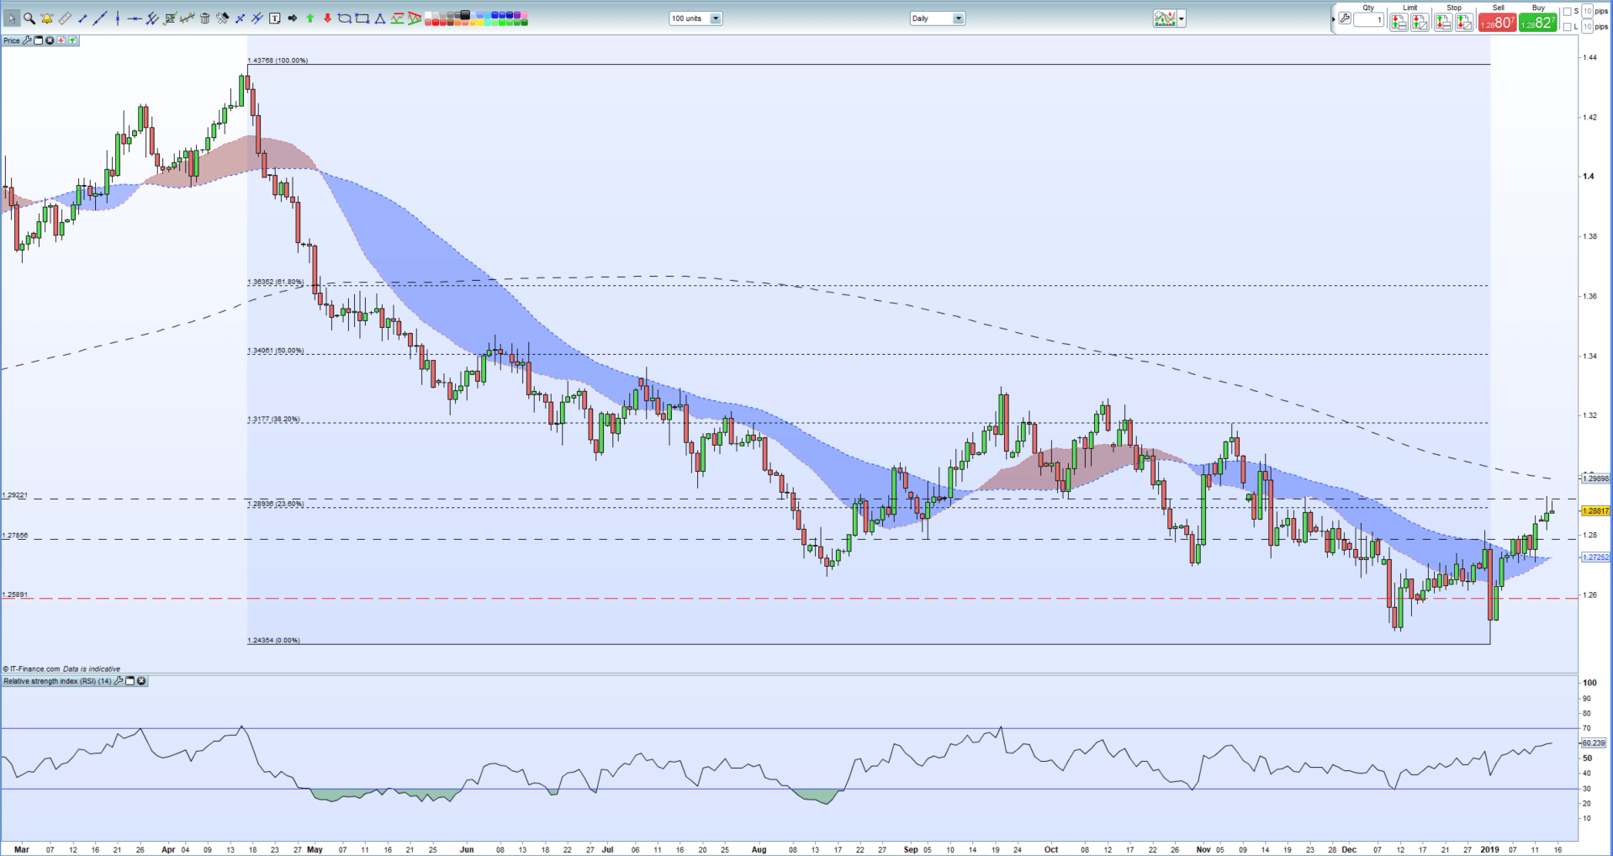Click the Relative strength index (RSI) (14) label
Screen dimensions: 1613x856
point(57,681)
